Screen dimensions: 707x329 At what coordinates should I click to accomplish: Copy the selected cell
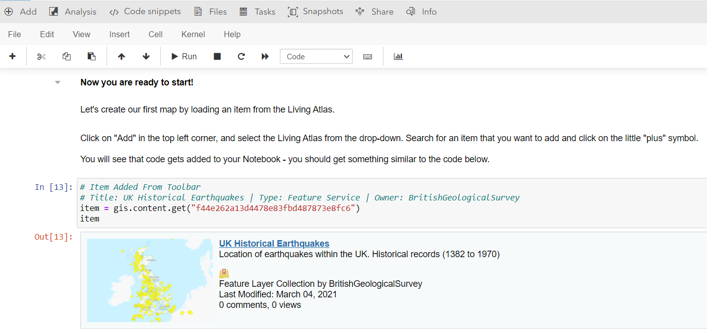point(66,57)
